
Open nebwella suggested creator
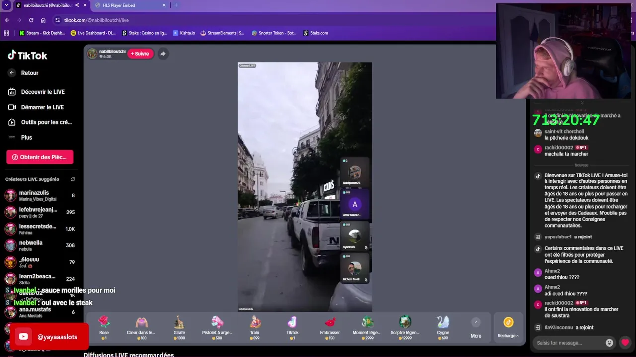click(x=40, y=245)
